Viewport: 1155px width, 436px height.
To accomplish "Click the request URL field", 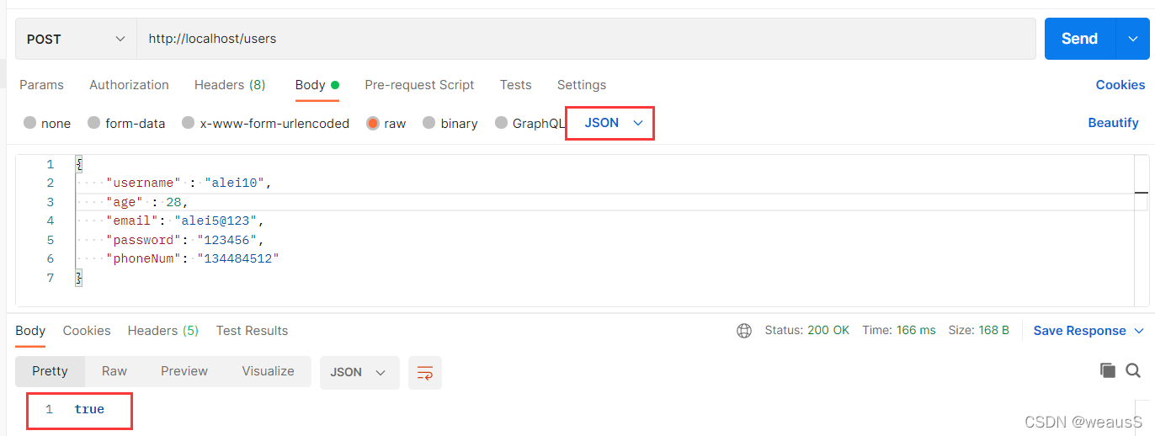I will click(586, 39).
